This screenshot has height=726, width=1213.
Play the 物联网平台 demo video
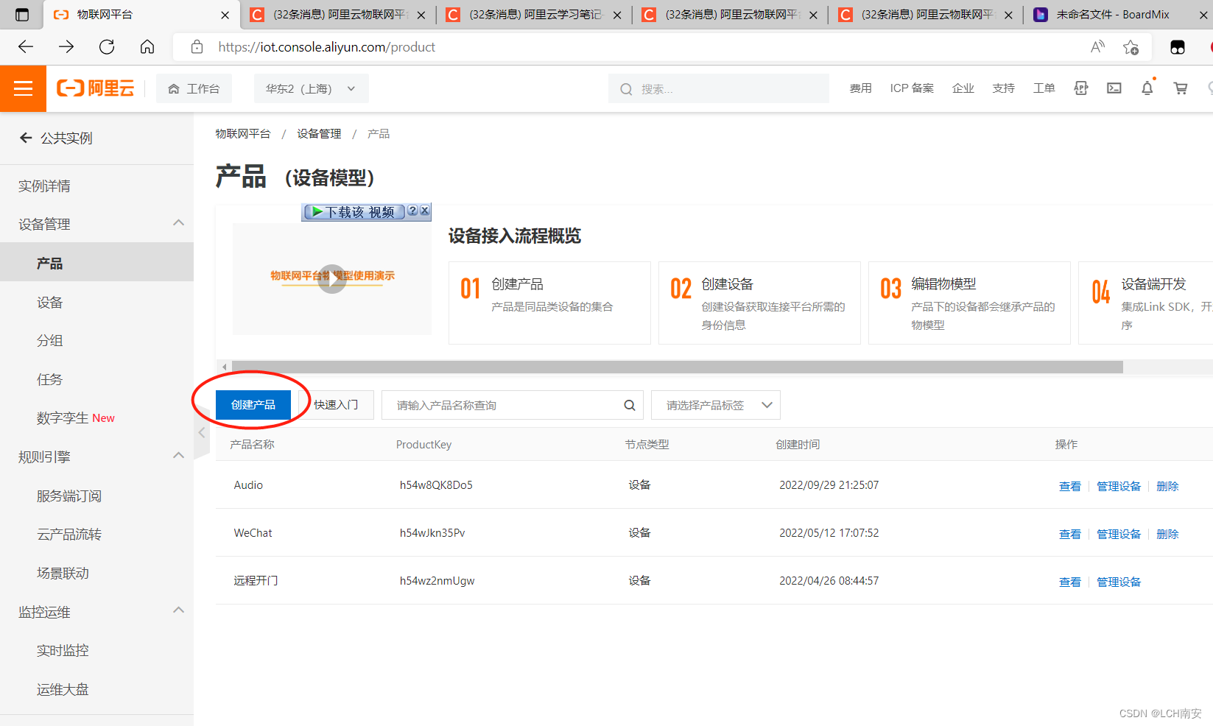[332, 279]
